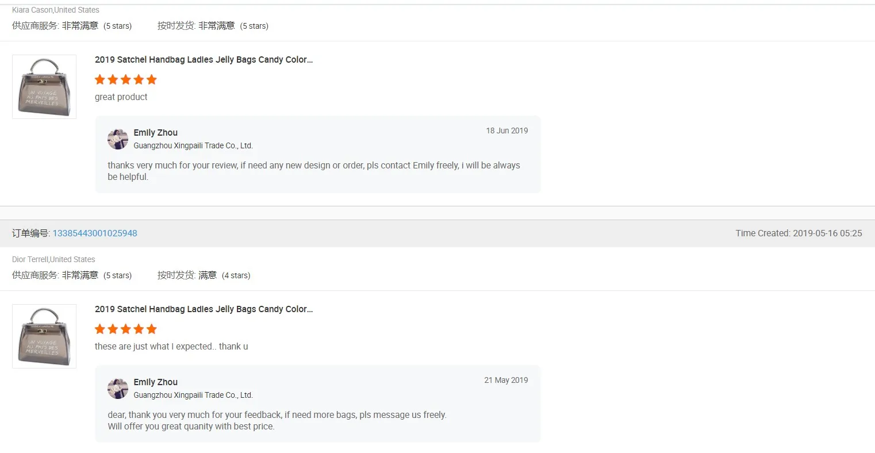Click Emily Zhou name in 18 Jun reply
This screenshot has width=875, height=453.
coord(156,133)
